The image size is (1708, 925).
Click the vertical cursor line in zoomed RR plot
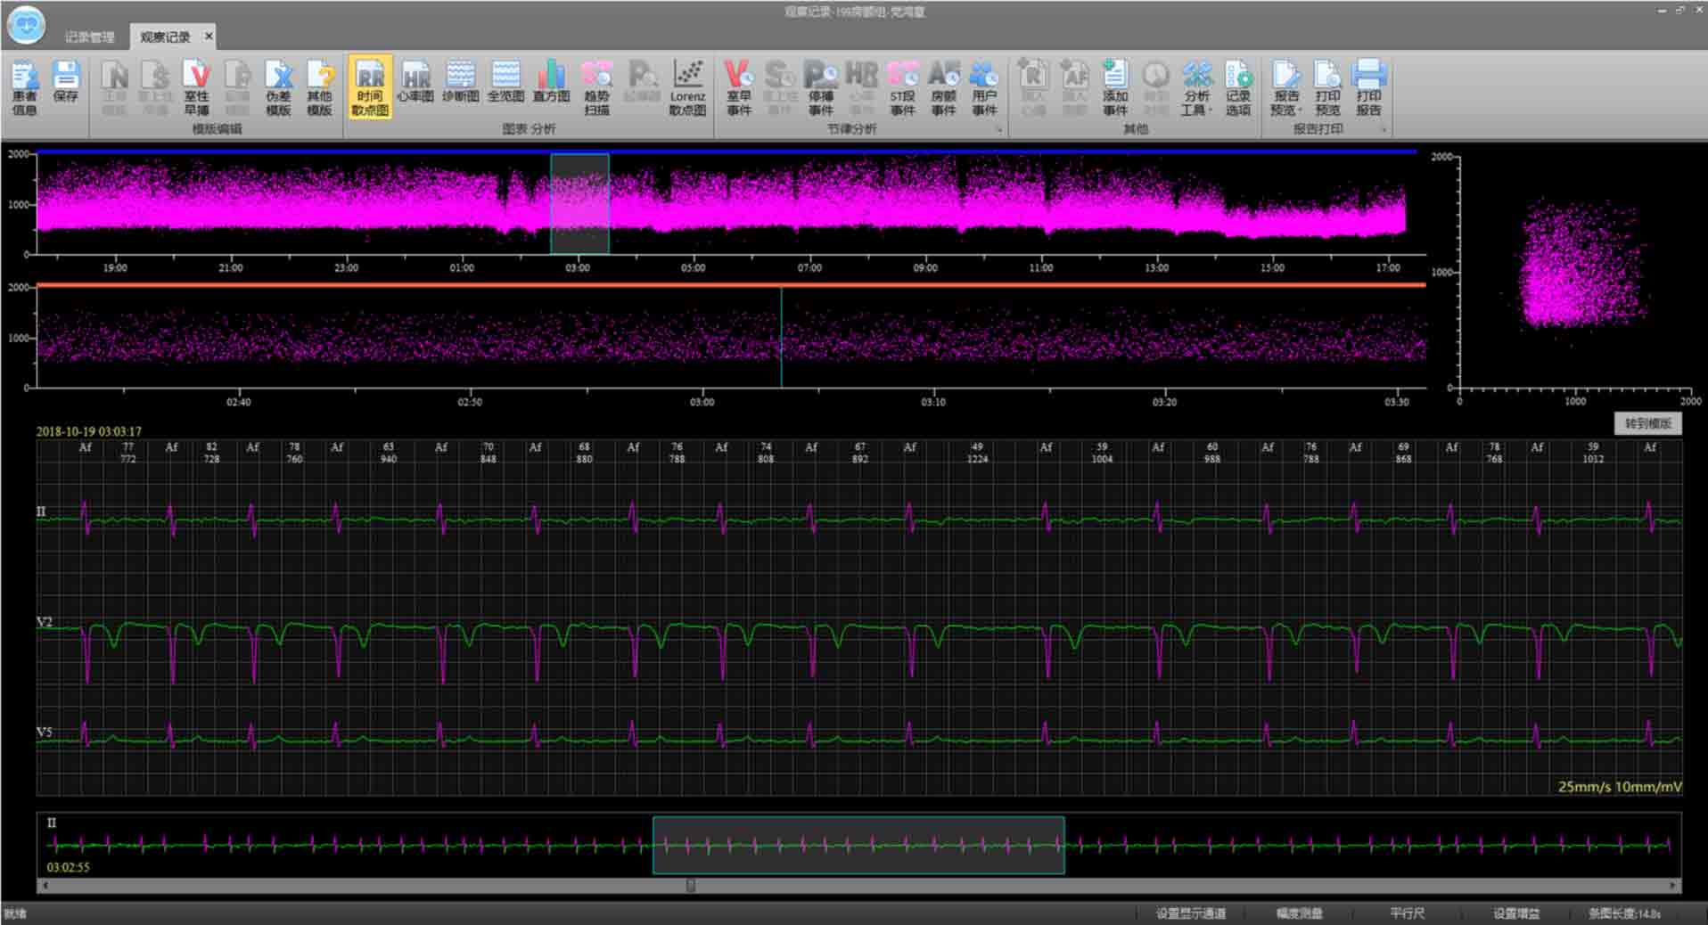781,338
